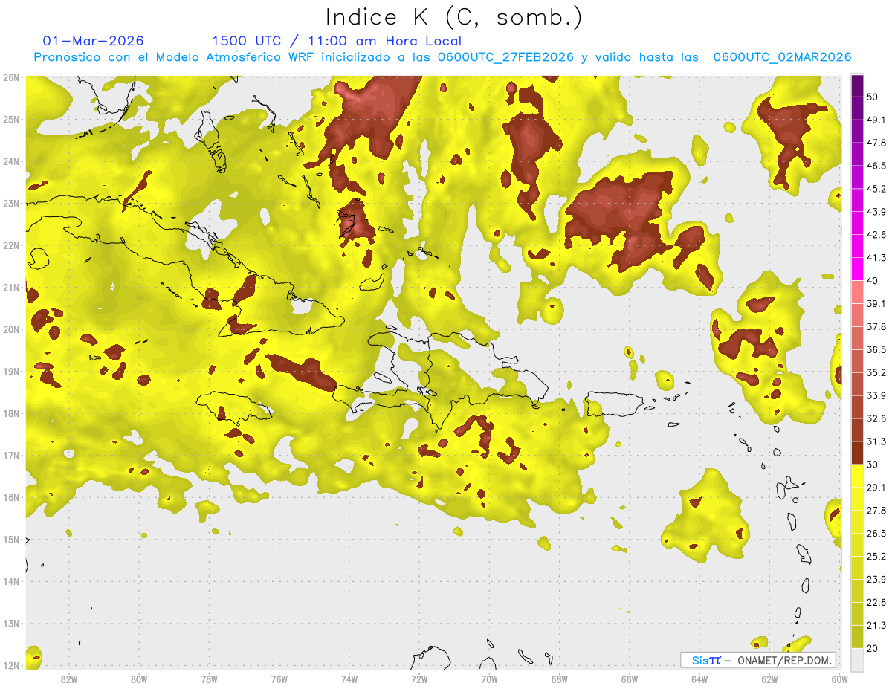Click the colorbar value '39.1'
Screen dimensions: 892x689
click(x=876, y=303)
